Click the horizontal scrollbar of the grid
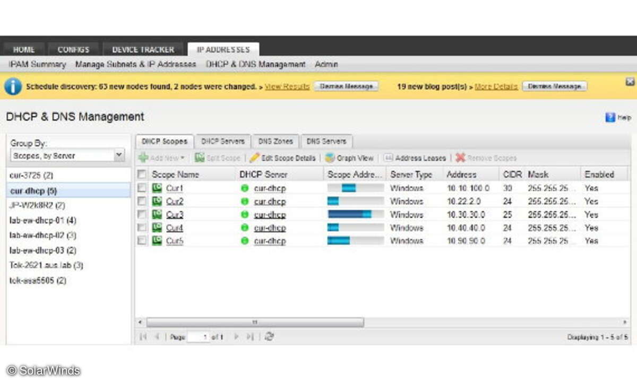Image resolution: width=637 pixels, height=382 pixels. pos(255,322)
